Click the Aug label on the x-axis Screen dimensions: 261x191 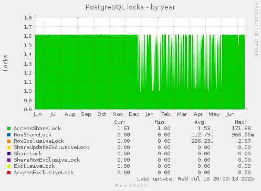(70, 115)
